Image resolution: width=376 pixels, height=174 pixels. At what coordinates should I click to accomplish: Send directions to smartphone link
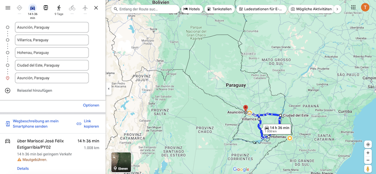tap(36, 124)
